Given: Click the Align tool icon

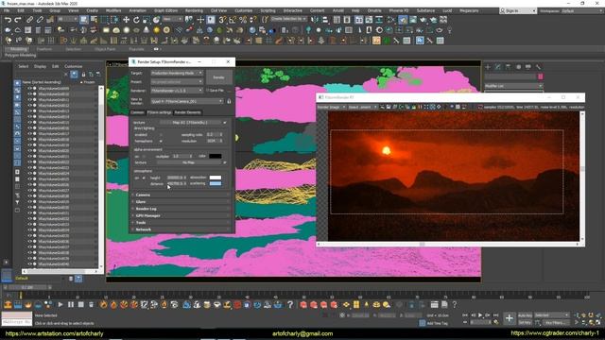Looking at the screenshot, I should (325, 19).
